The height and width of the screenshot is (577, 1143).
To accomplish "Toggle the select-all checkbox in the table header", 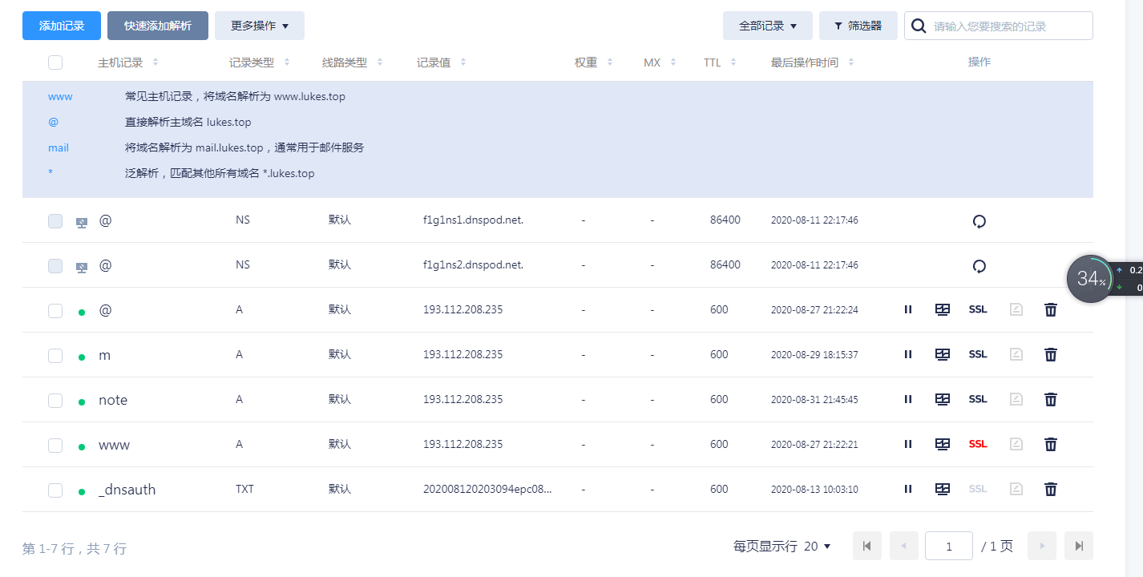I will click(x=55, y=62).
